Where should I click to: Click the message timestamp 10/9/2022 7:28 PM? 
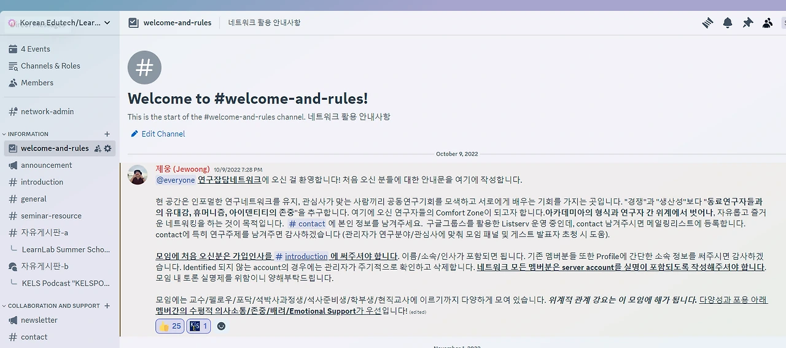[x=238, y=170]
